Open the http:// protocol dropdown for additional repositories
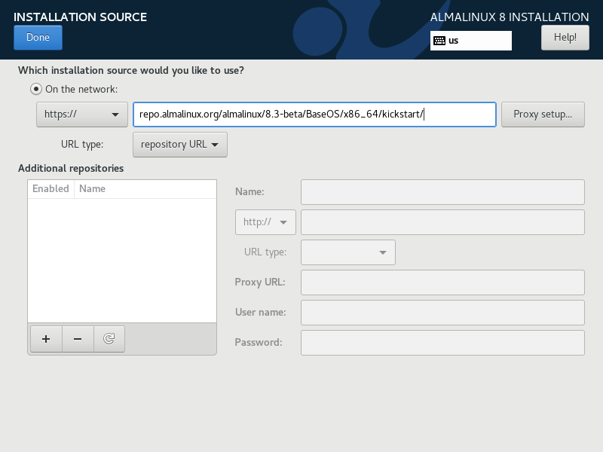Screen dimensions: 603x452 point(265,221)
